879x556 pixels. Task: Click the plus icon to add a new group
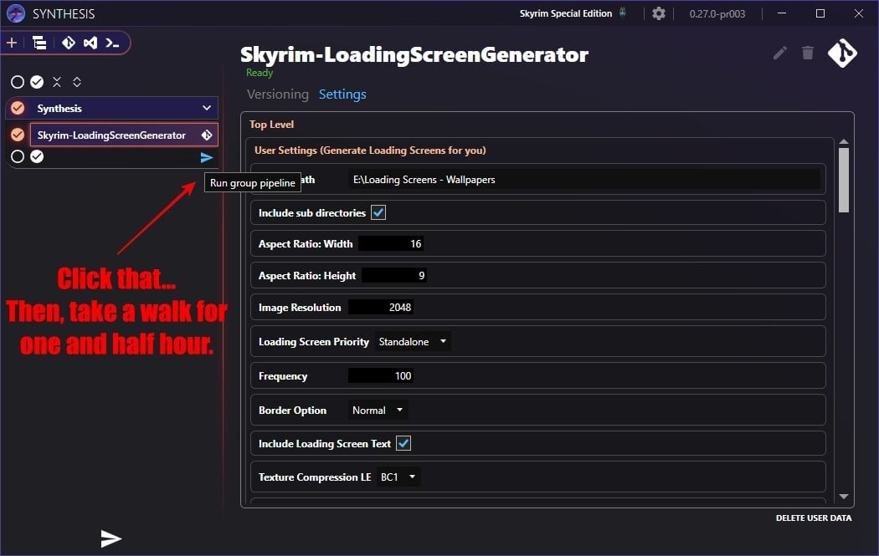[x=12, y=43]
